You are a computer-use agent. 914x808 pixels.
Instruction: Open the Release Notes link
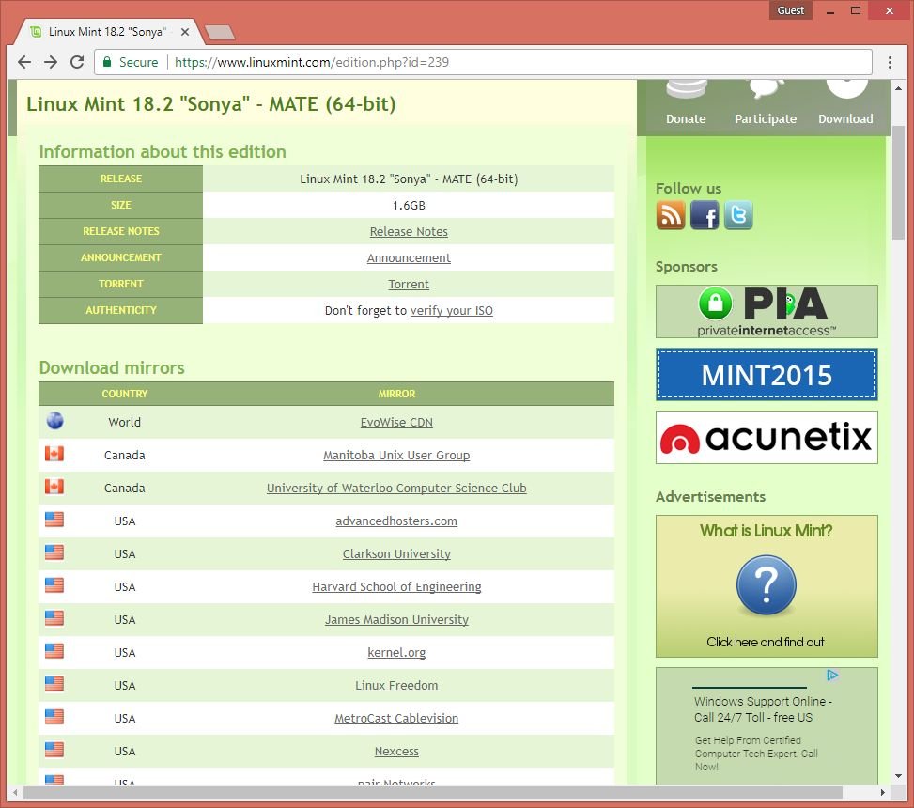pos(409,231)
